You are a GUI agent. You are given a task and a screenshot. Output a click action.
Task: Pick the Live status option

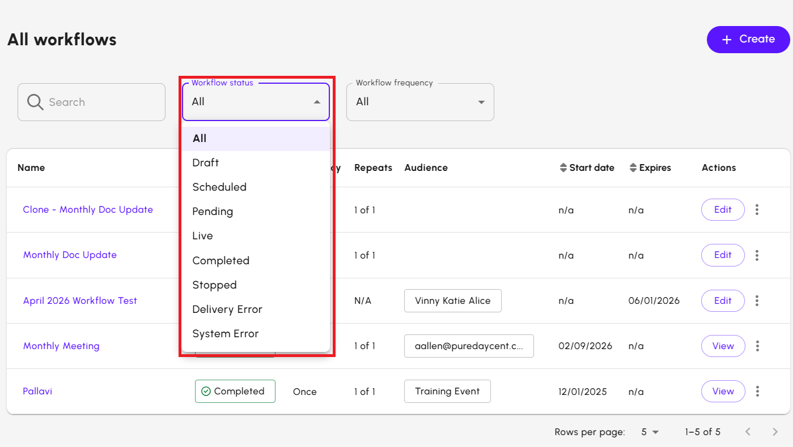pos(202,235)
